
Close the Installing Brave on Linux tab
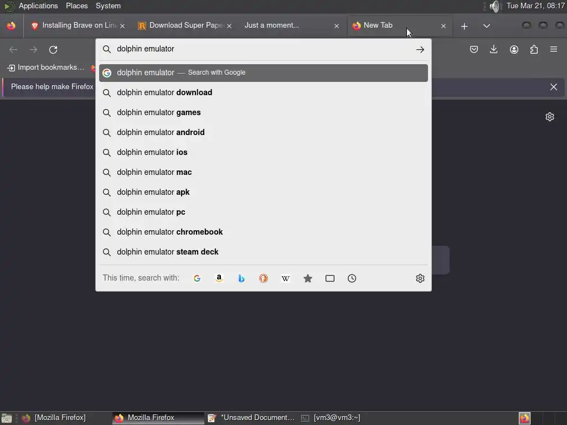(122, 26)
